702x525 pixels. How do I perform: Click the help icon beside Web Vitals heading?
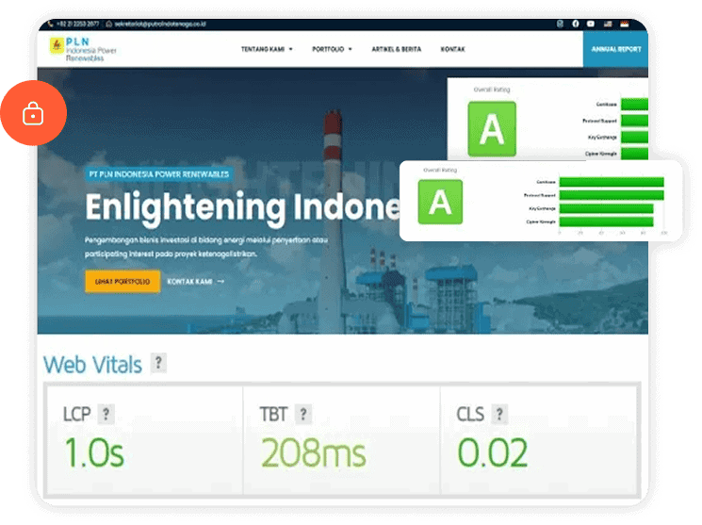[158, 363]
